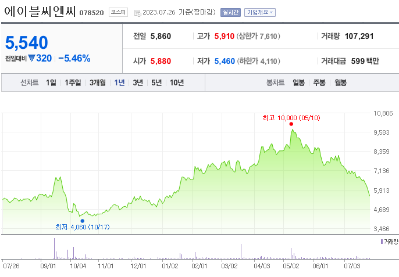Click the current price 5,540
The image size is (399, 277).
coord(27,42)
